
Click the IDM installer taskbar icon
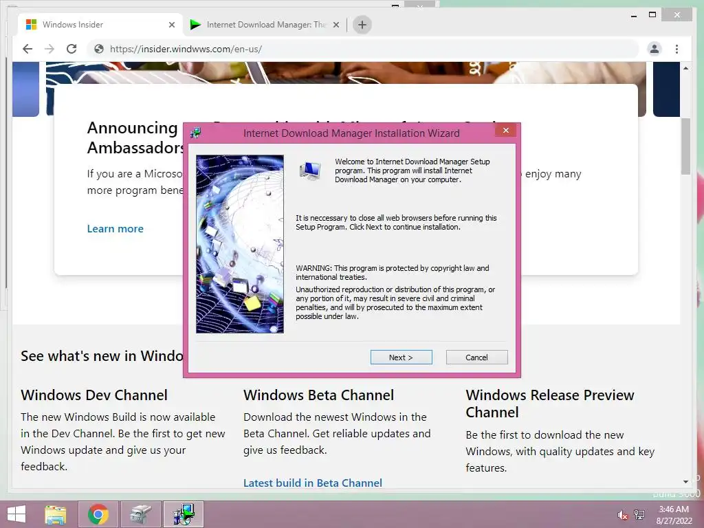184,514
